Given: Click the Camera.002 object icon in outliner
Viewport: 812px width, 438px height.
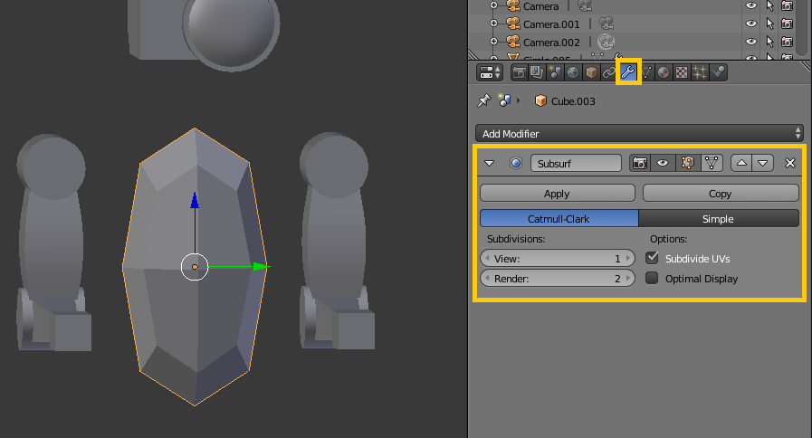Looking at the screenshot, I should (x=512, y=41).
